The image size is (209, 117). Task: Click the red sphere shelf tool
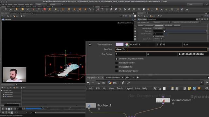click(44, 9)
